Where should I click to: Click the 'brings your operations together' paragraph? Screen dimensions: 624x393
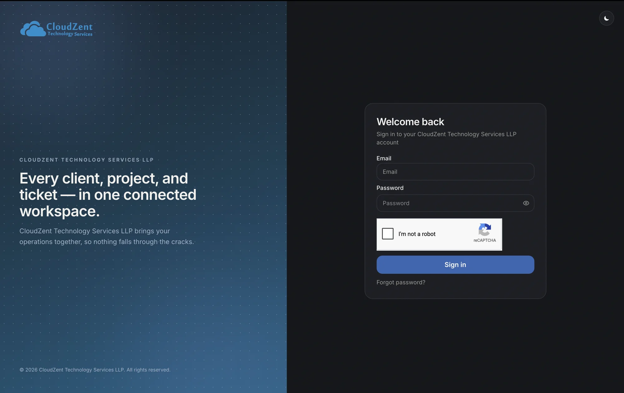click(107, 236)
